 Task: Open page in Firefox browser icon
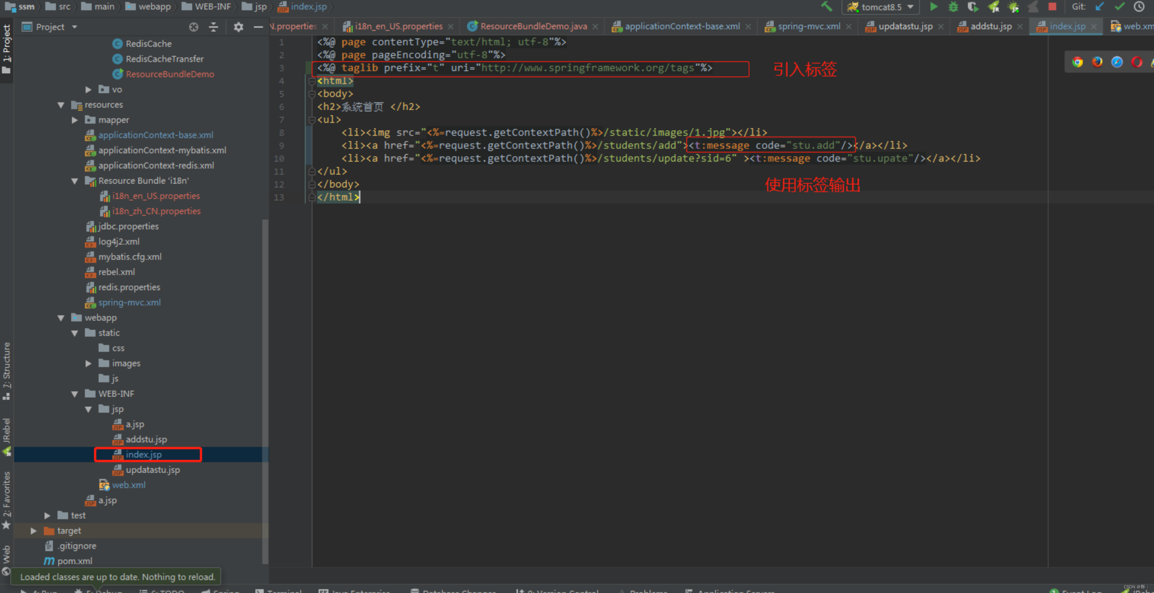[1097, 62]
